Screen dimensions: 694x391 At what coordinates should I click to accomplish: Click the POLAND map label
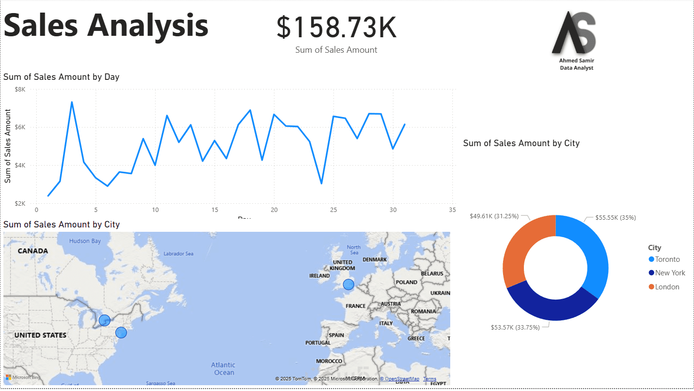pos(406,282)
